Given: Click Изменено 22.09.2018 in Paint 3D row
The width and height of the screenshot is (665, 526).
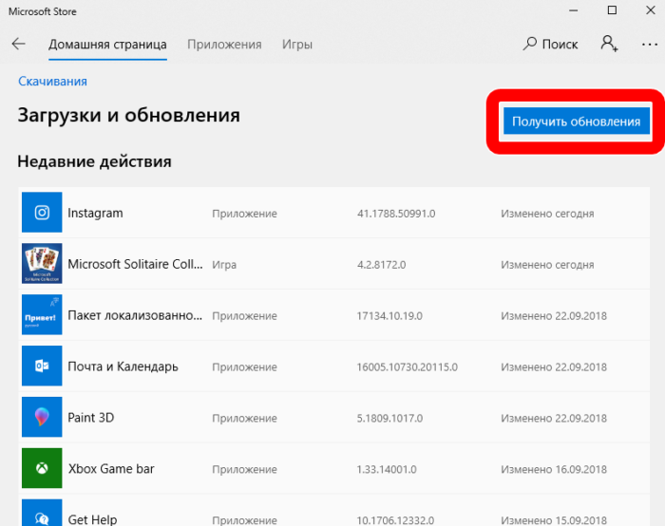Looking at the screenshot, I should pos(554,419).
